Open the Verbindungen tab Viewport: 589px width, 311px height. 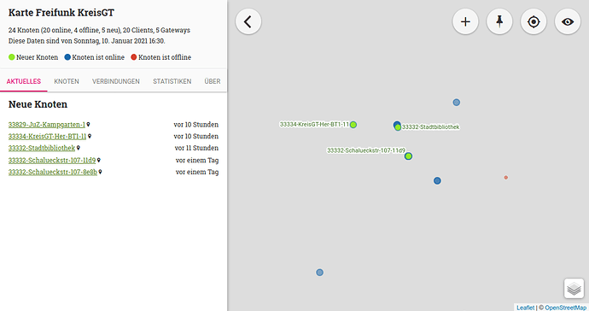click(116, 81)
